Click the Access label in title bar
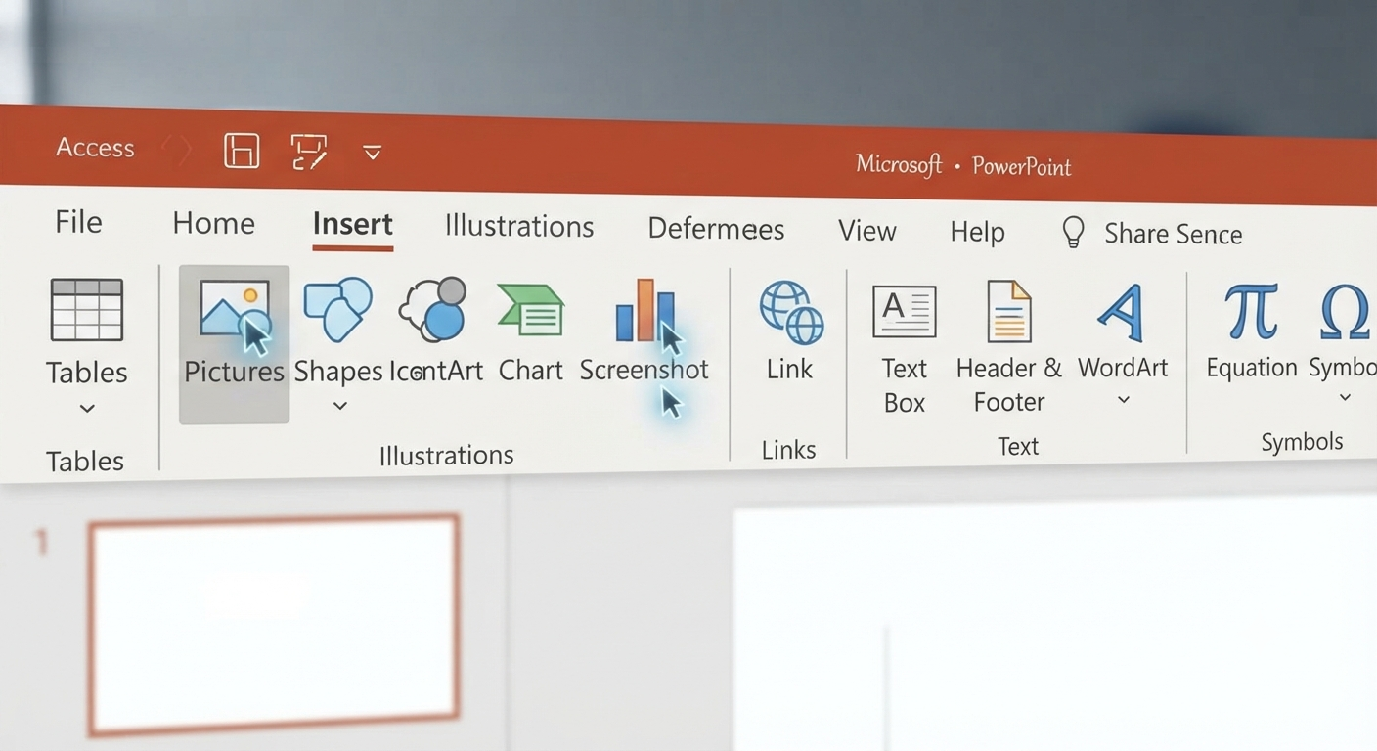 95,148
